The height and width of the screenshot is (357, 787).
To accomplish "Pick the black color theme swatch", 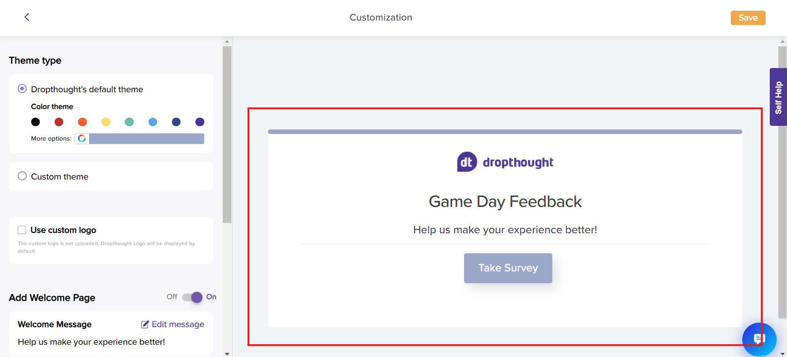I will click(36, 122).
